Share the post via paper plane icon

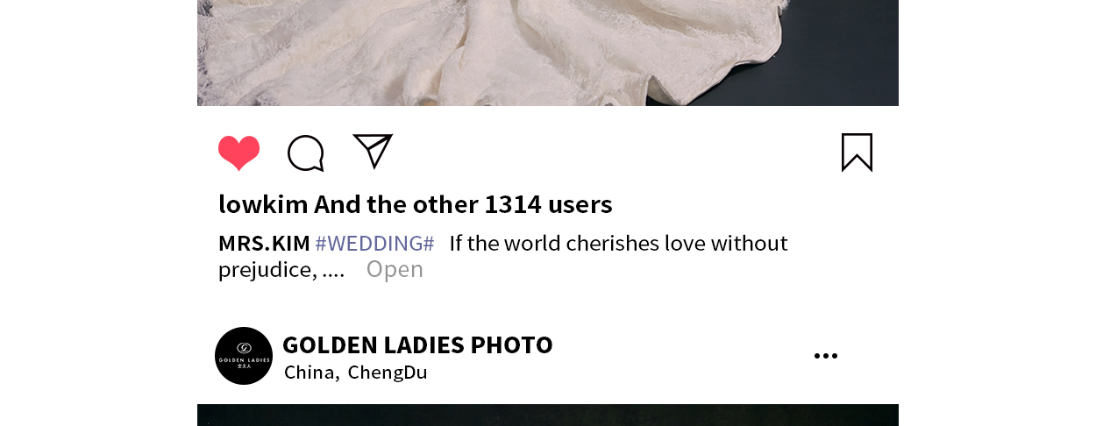[x=373, y=151]
